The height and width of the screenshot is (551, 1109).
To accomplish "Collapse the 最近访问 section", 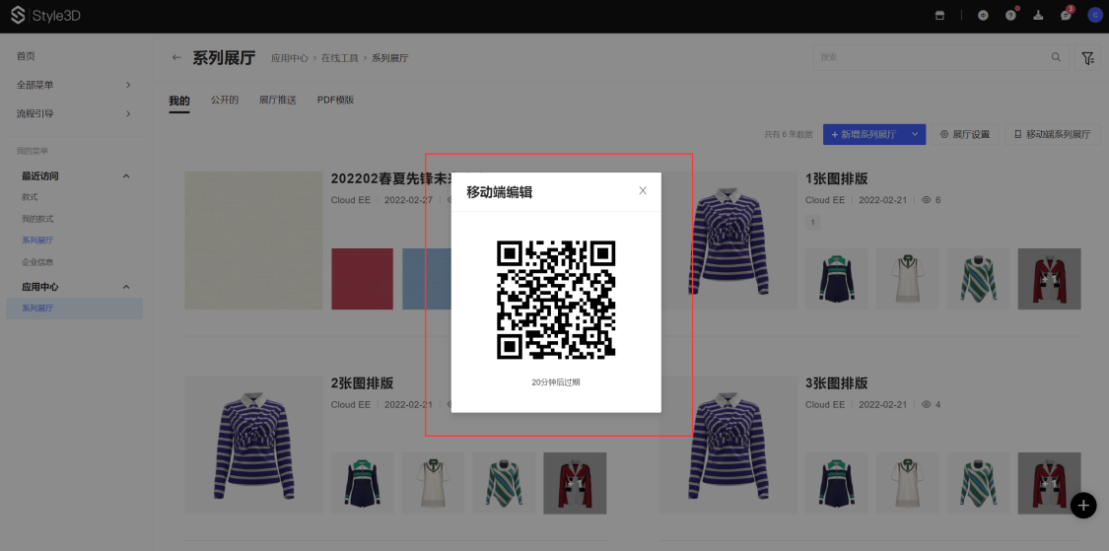I will coord(125,175).
